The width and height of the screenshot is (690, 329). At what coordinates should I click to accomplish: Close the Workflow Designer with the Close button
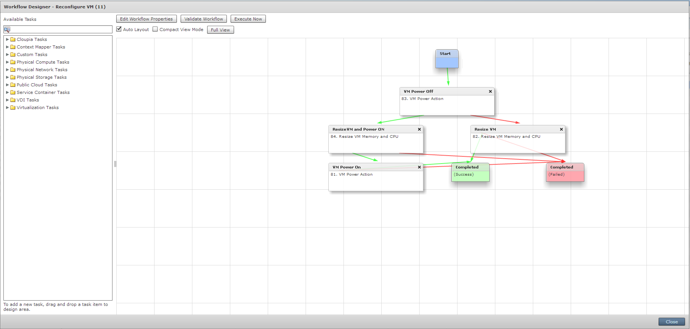point(672,322)
